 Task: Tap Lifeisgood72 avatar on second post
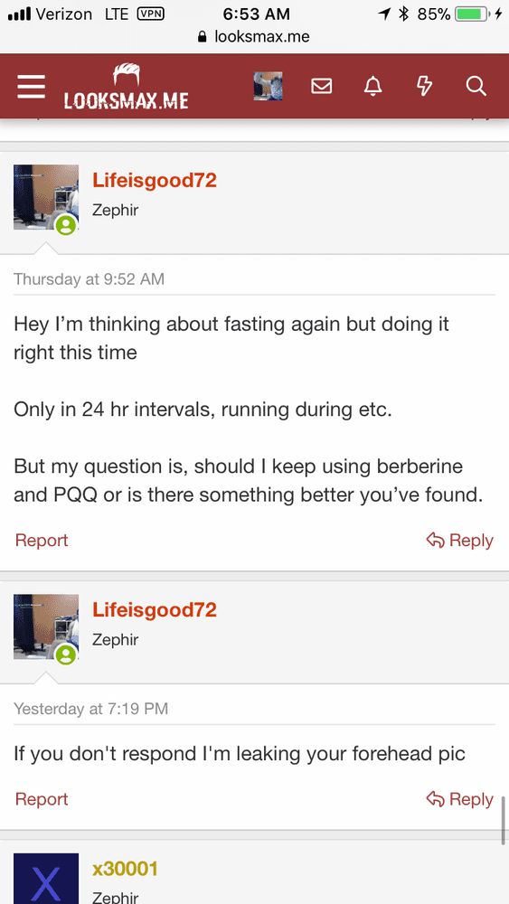point(46,627)
